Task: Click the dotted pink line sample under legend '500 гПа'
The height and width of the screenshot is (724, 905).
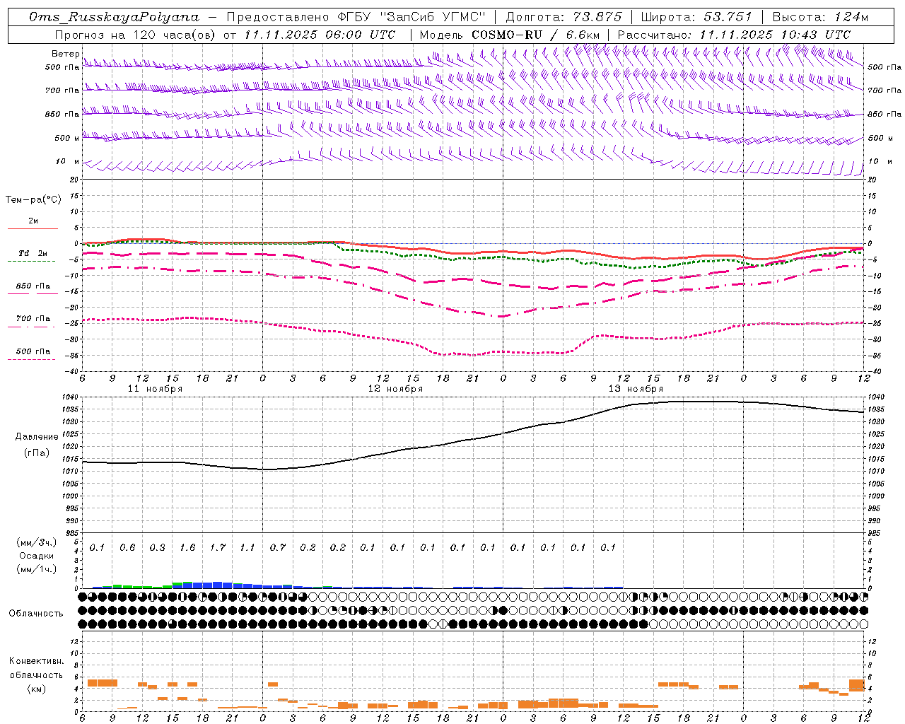Action: coord(33,359)
